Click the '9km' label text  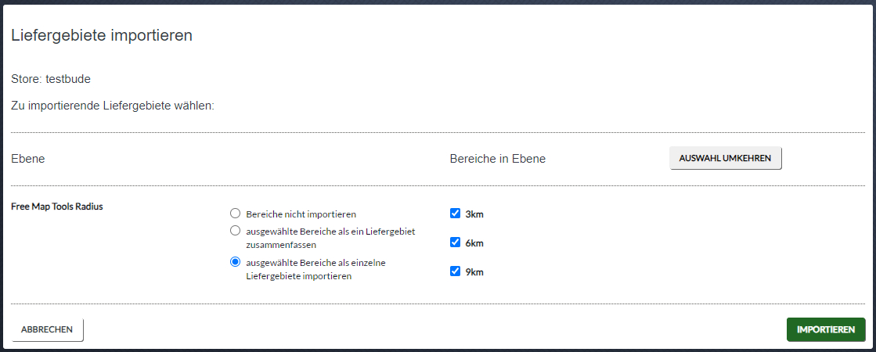(474, 273)
